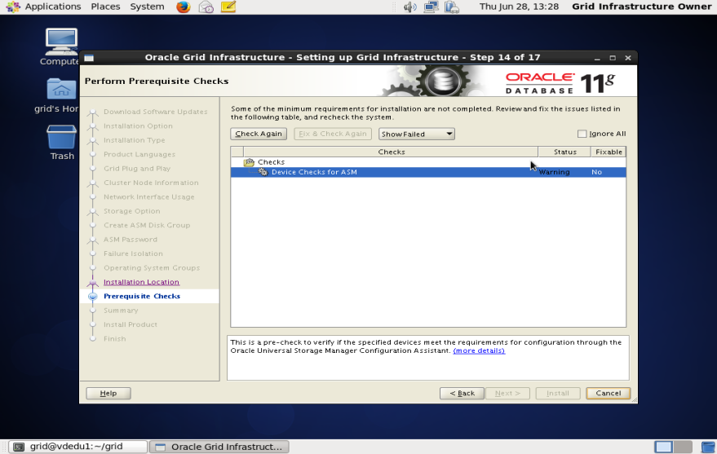This screenshot has height=454, width=717.
Task: Click the Product Languages step
Action: click(139, 155)
